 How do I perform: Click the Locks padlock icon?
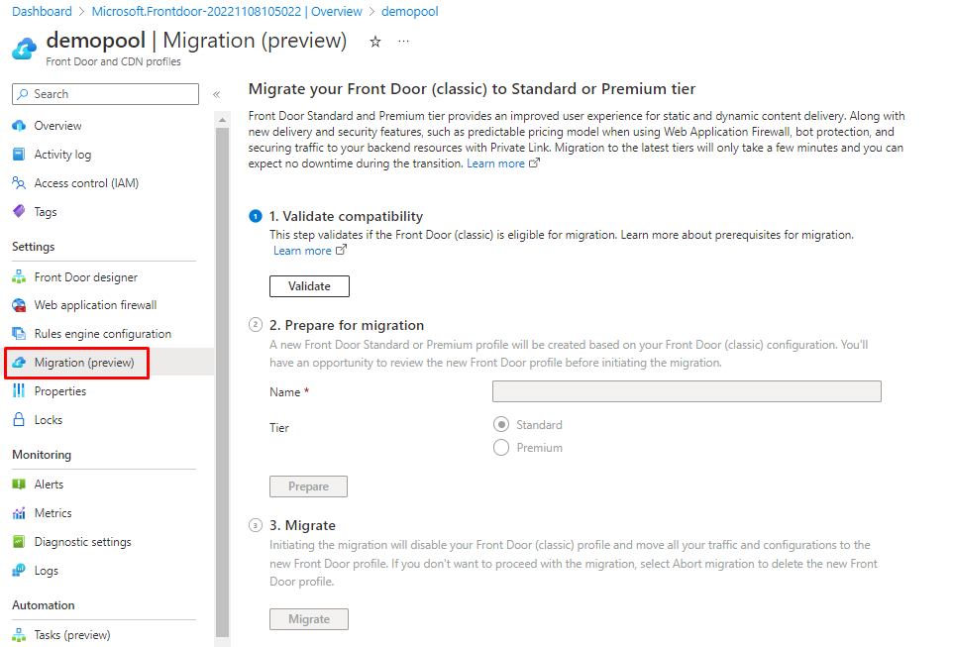coord(18,420)
